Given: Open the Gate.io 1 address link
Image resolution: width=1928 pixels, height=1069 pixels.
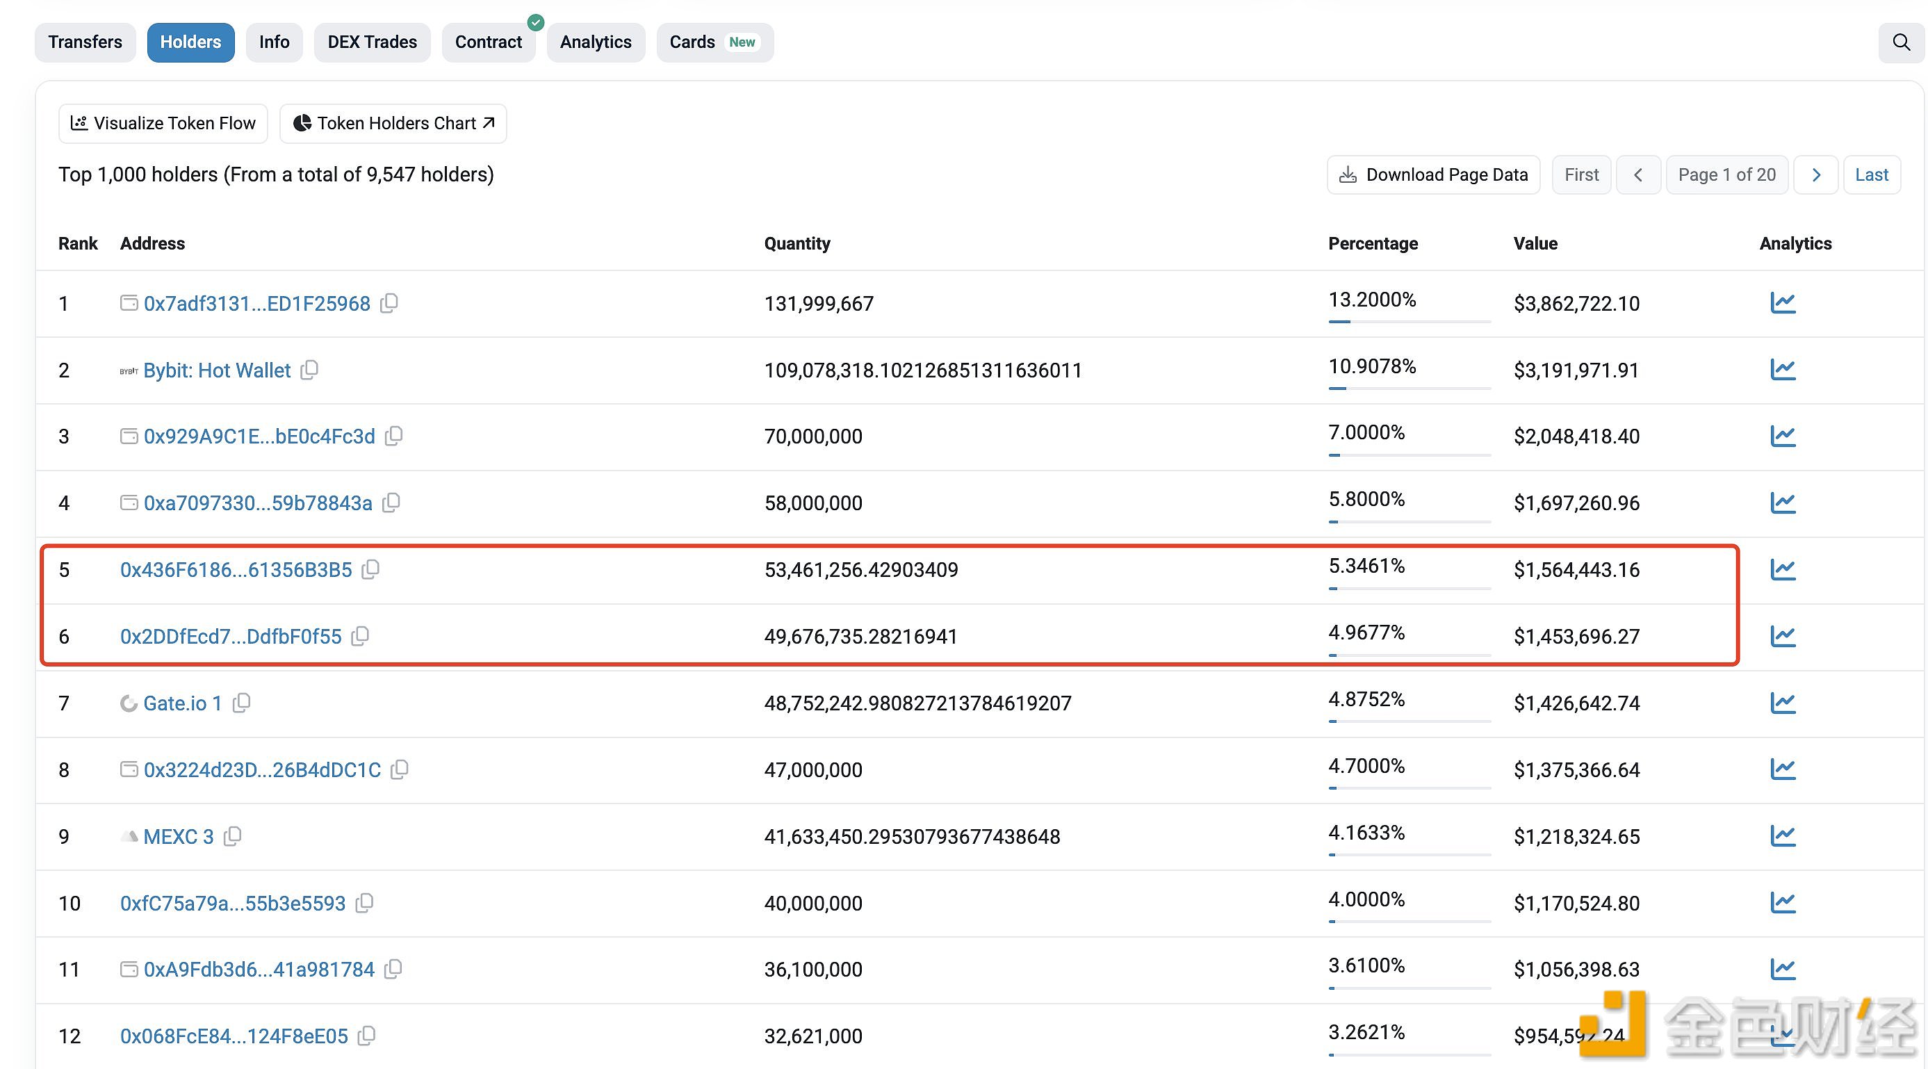Looking at the screenshot, I should point(183,703).
